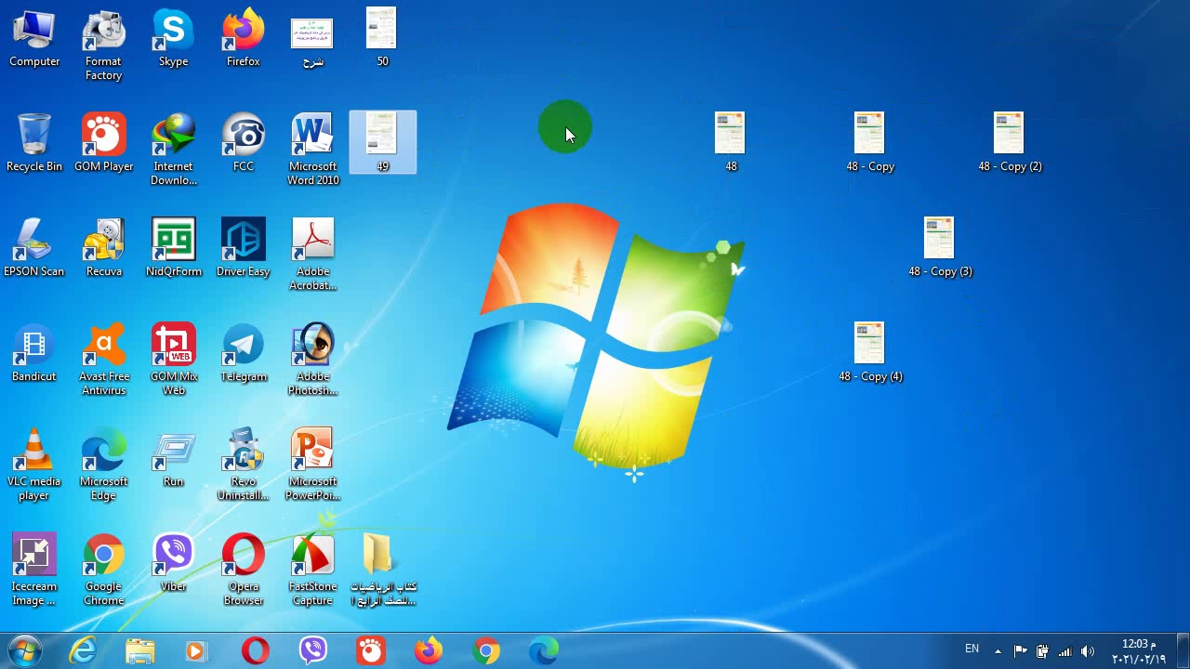The image size is (1190, 669).
Task: Launch Microsoft Edge from the taskbar
Action: click(x=544, y=650)
